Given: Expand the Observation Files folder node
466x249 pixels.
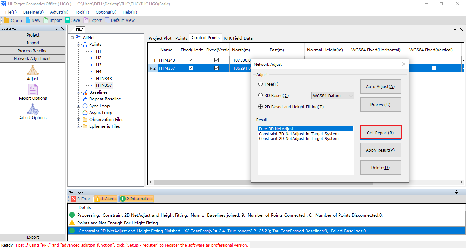Looking at the screenshot, I should click(79, 120).
